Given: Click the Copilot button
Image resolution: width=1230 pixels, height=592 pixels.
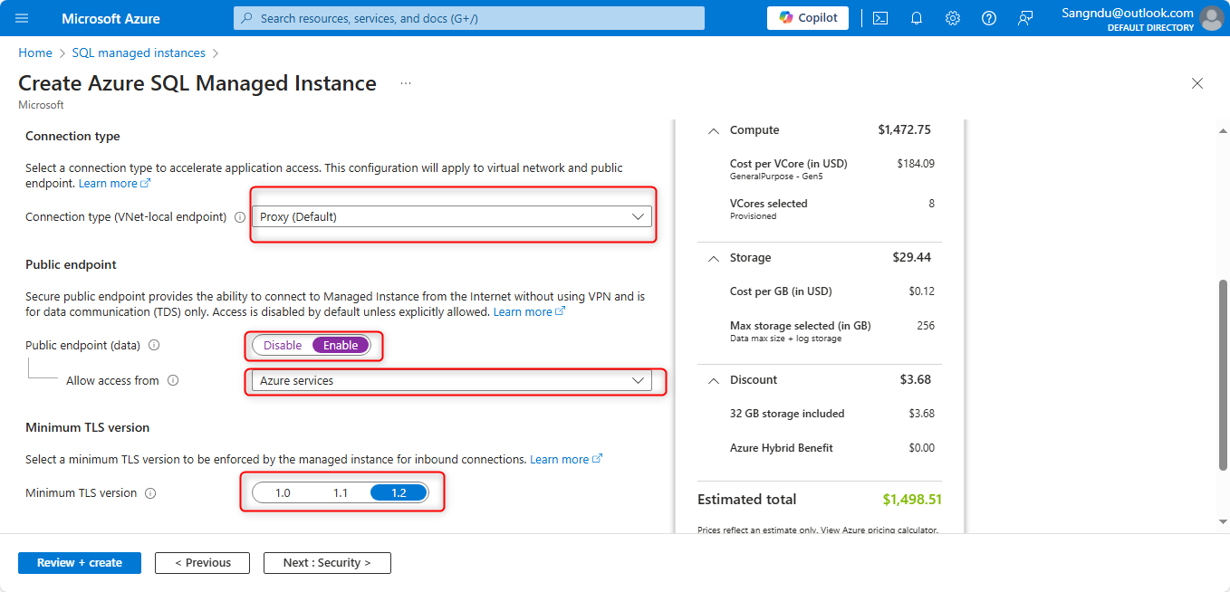Looking at the screenshot, I should 808,18.
